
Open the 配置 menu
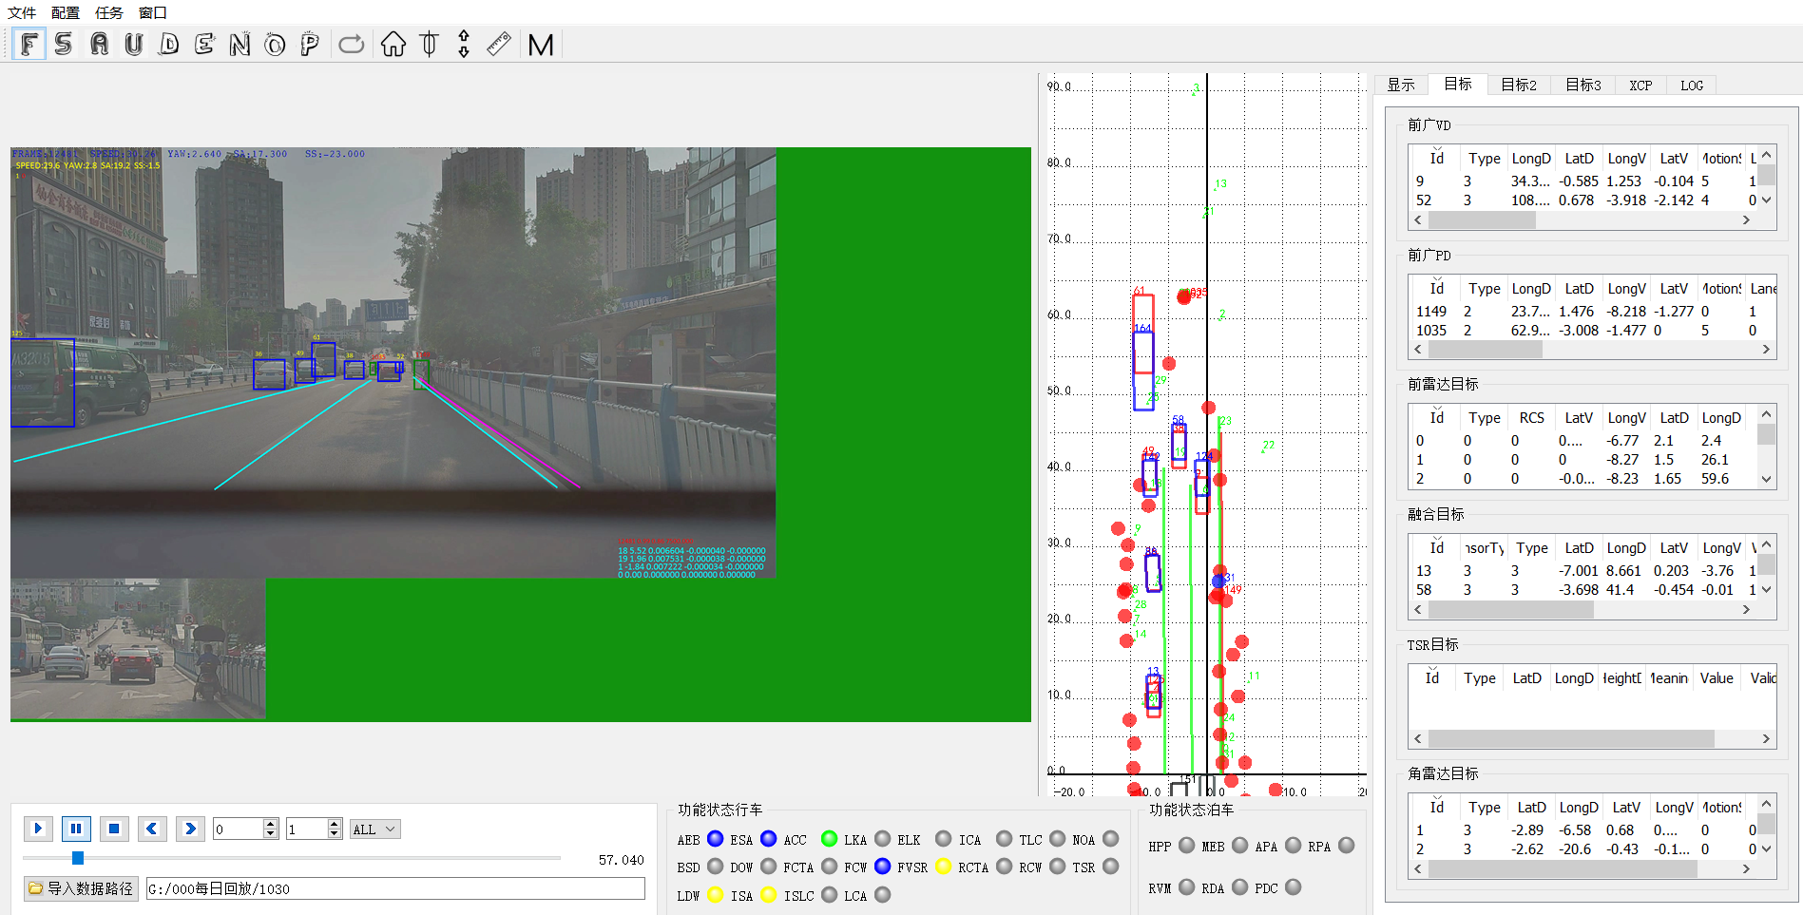pyautogui.click(x=66, y=12)
